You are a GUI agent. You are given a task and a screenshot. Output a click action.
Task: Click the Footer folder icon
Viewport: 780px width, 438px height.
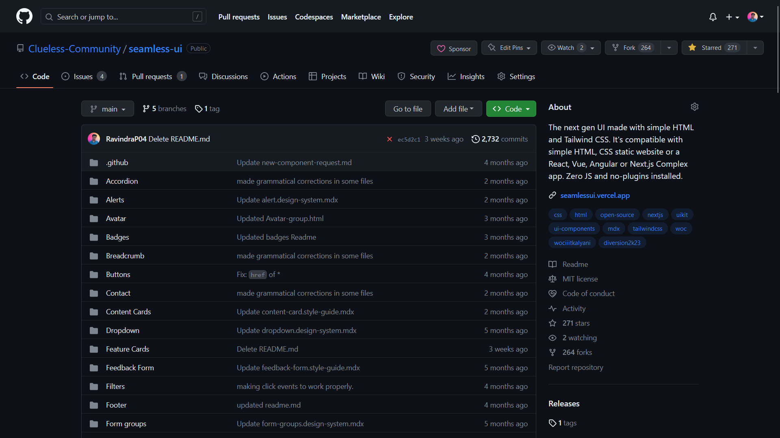click(x=94, y=405)
